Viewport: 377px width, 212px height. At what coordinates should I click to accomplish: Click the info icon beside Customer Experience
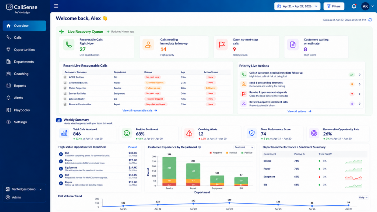click(x=199, y=147)
